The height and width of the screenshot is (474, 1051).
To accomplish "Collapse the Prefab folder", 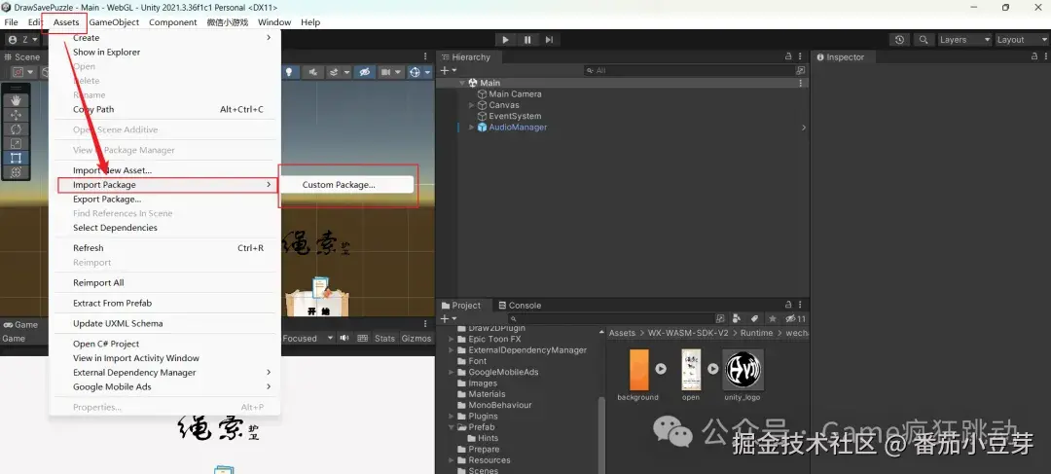I will pos(452,427).
